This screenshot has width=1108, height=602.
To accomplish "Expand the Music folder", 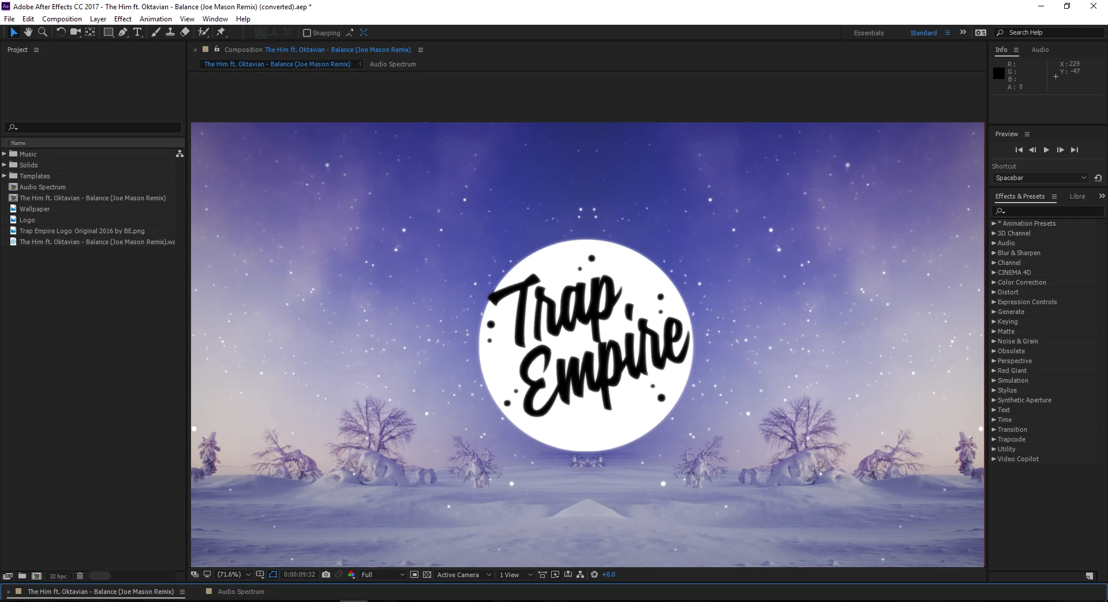I will coord(4,154).
